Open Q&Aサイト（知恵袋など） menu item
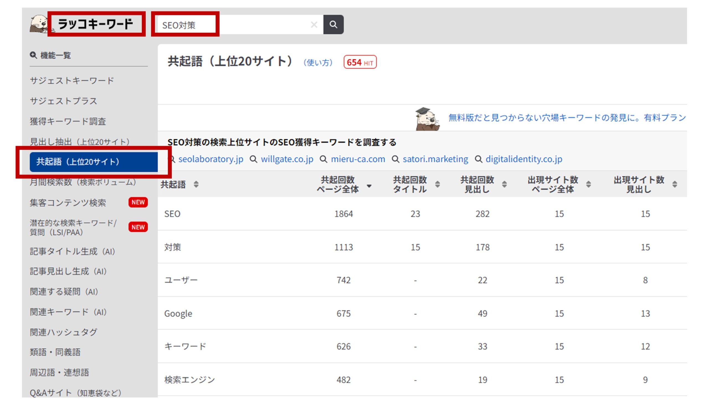Viewport: 709px width, 405px height. coord(76,393)
